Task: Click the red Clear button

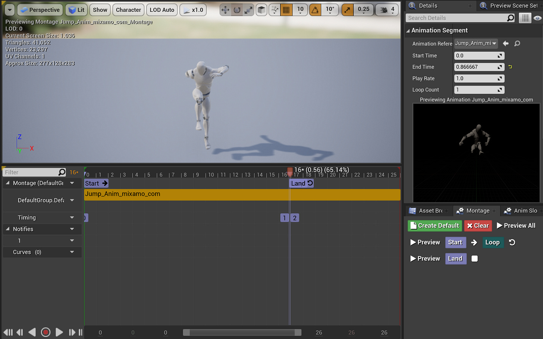Action: pos(478,226)
